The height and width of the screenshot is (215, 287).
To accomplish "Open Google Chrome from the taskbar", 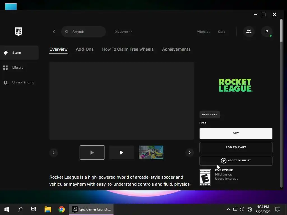I will click(61, 209).
